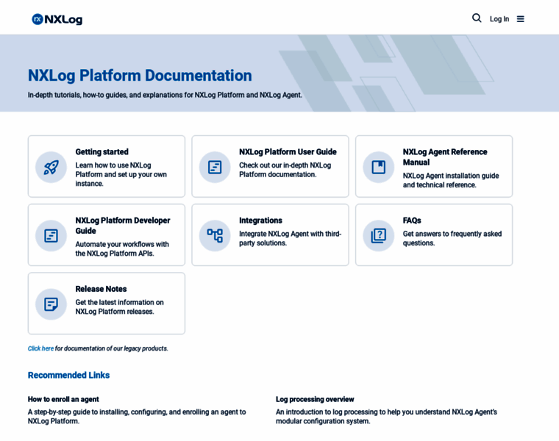Open the FAQs card title
Viewport: 559px width, 441px height.
coord(412,220)
